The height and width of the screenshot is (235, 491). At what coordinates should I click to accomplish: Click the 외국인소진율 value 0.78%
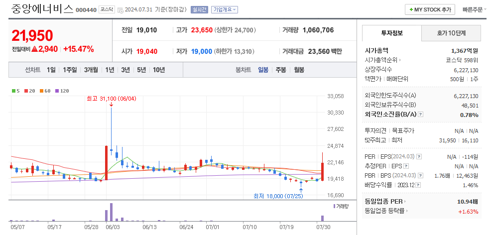[x=469, y=115]
